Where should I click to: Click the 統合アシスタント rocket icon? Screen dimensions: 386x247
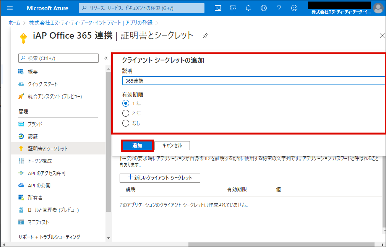[x=21, y=96]
